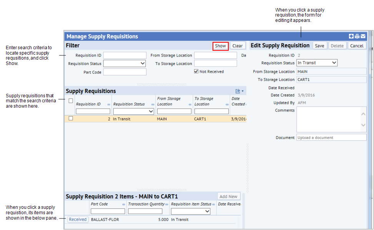Sort by the Requisition Item Status column icon

tap(213, 204)
